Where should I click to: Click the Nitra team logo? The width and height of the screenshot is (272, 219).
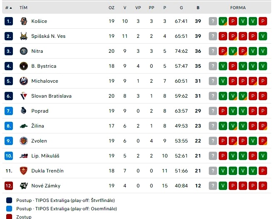(x=24, y=51)
